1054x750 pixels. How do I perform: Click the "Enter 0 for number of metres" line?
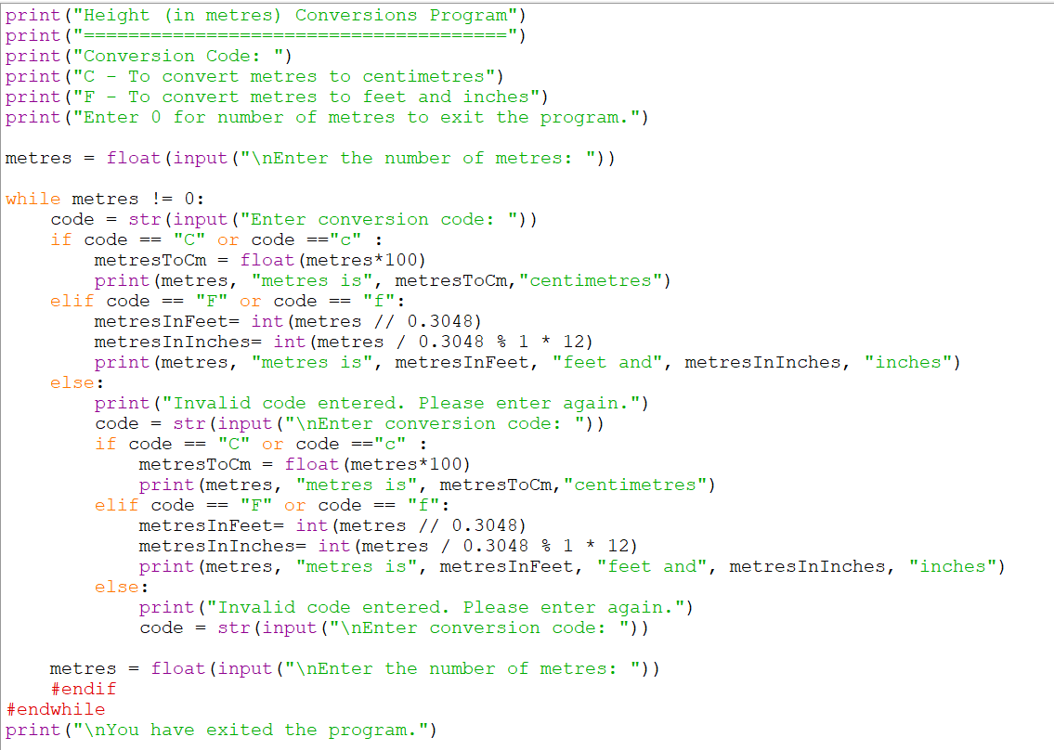(x=327, y=118)
